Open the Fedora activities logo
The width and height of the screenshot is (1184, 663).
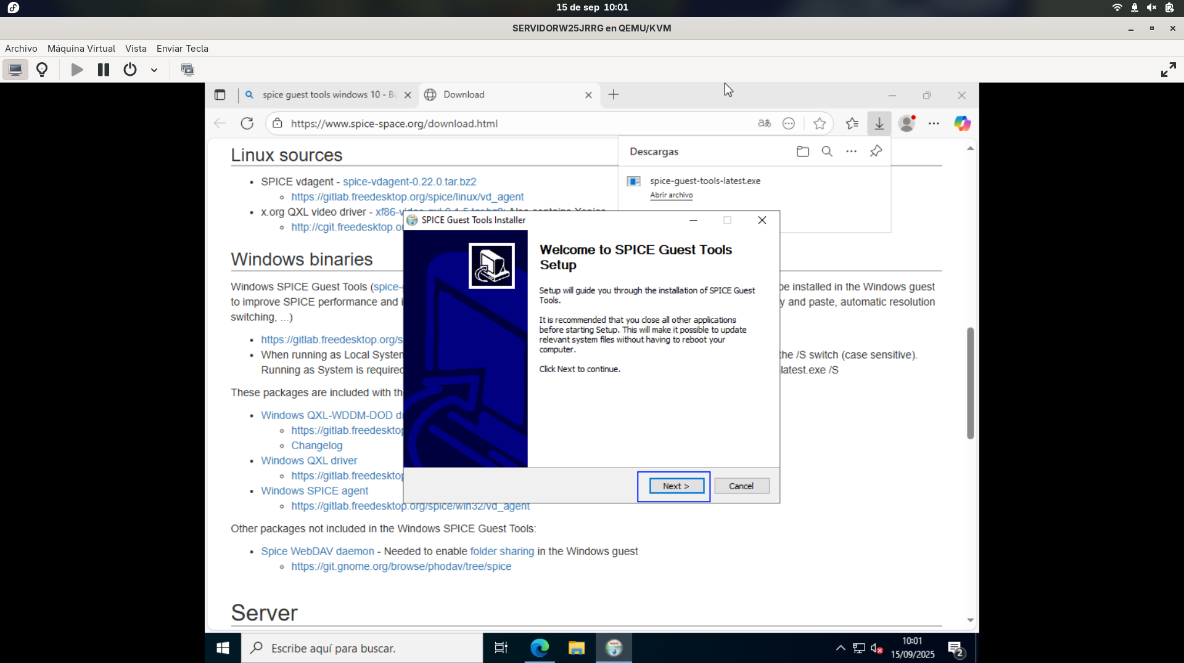(14, 7)
